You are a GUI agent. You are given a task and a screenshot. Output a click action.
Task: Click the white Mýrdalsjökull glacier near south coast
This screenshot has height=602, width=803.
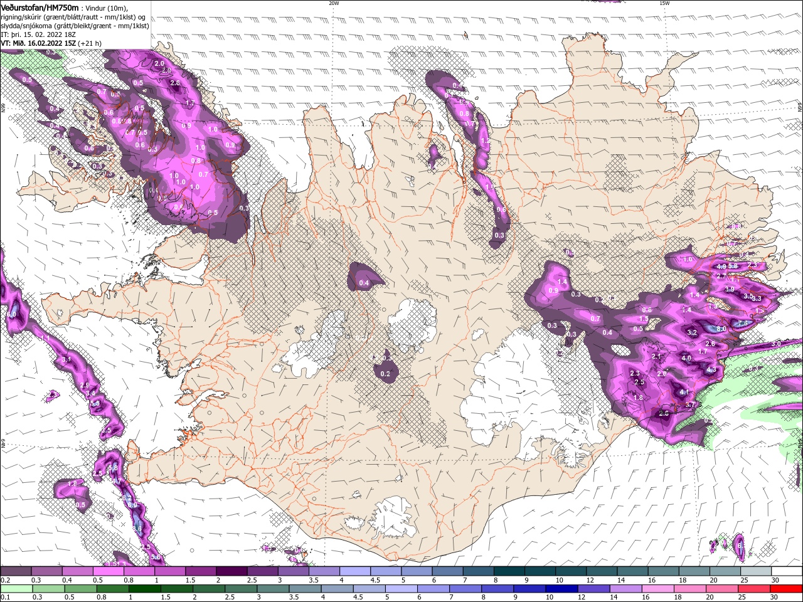click(x=391, y=517)
